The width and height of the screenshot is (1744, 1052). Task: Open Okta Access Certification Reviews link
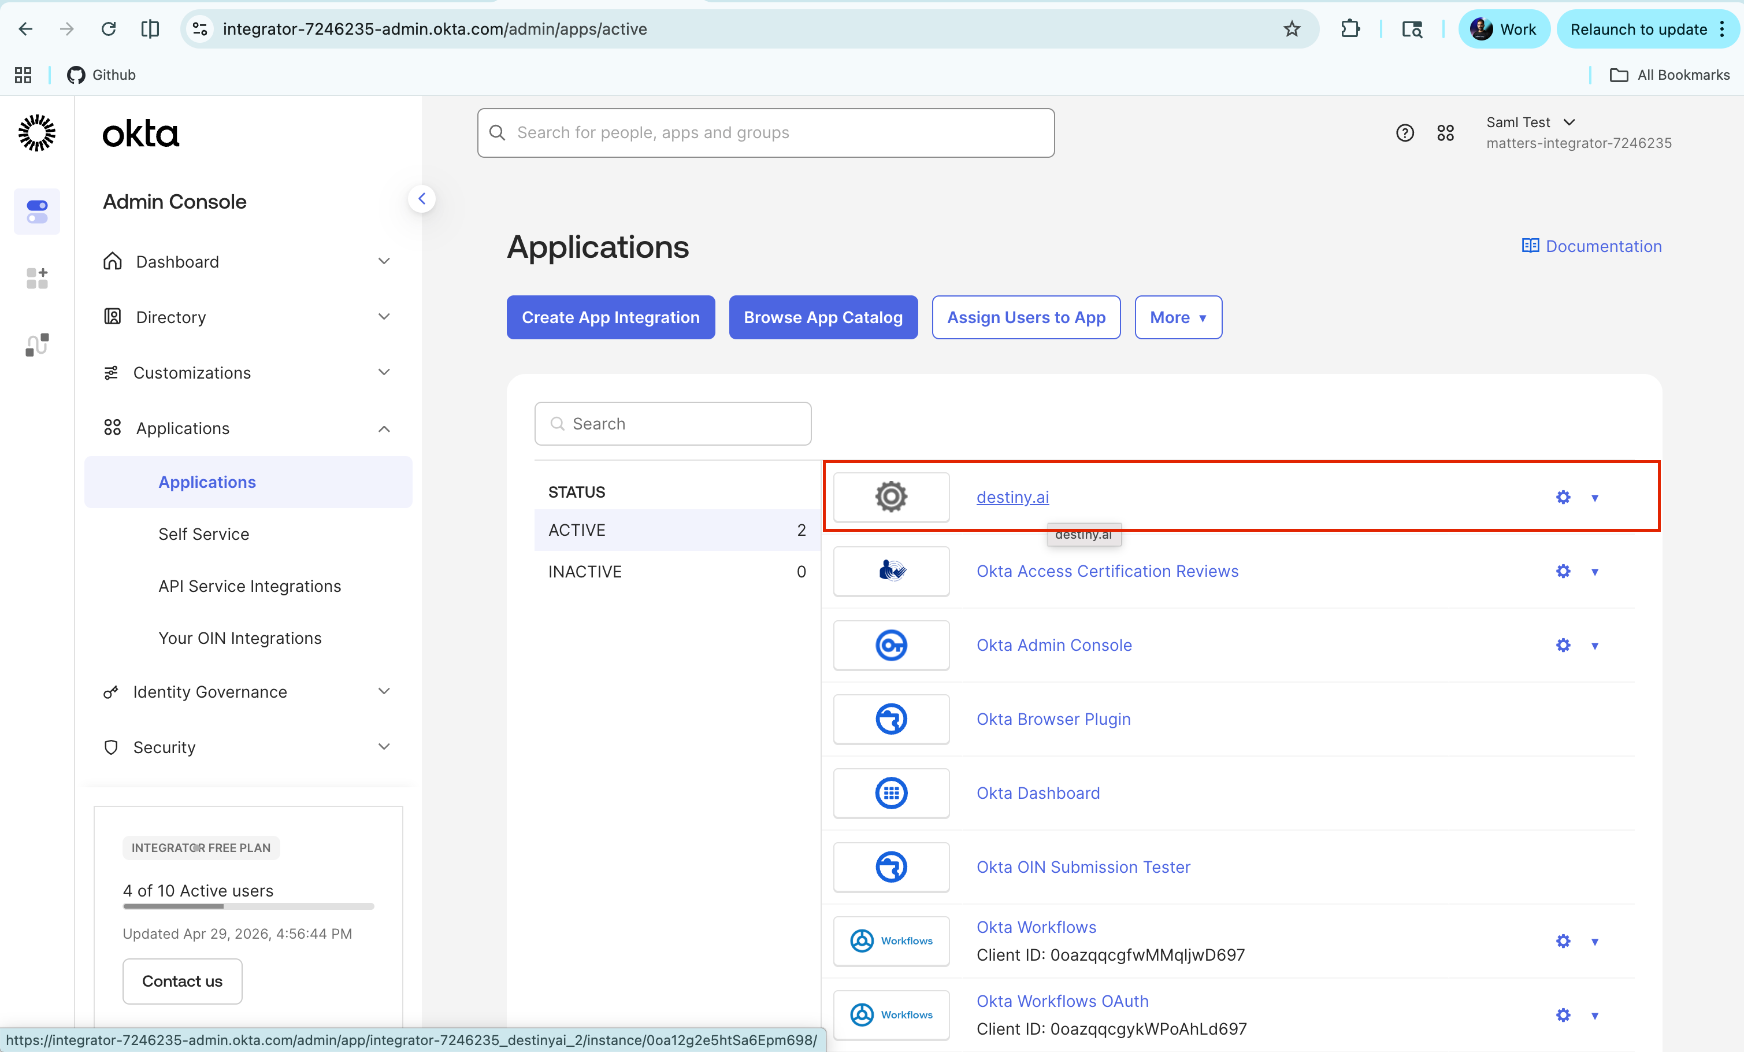pyautogui.click(x=1108, y=571)
